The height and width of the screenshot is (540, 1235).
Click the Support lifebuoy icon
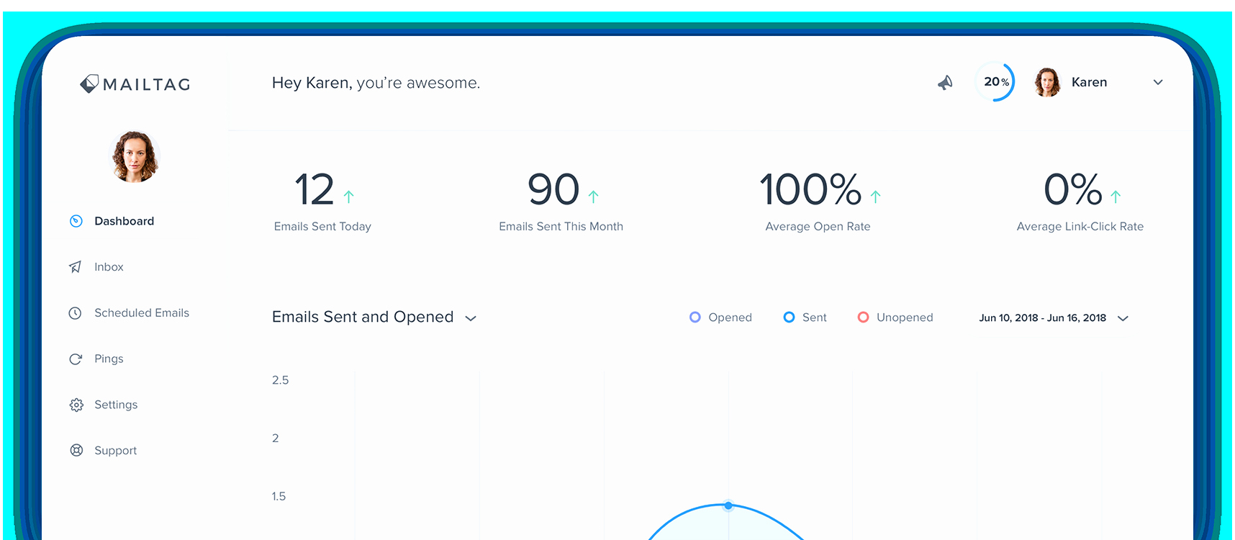coord(76,451)
